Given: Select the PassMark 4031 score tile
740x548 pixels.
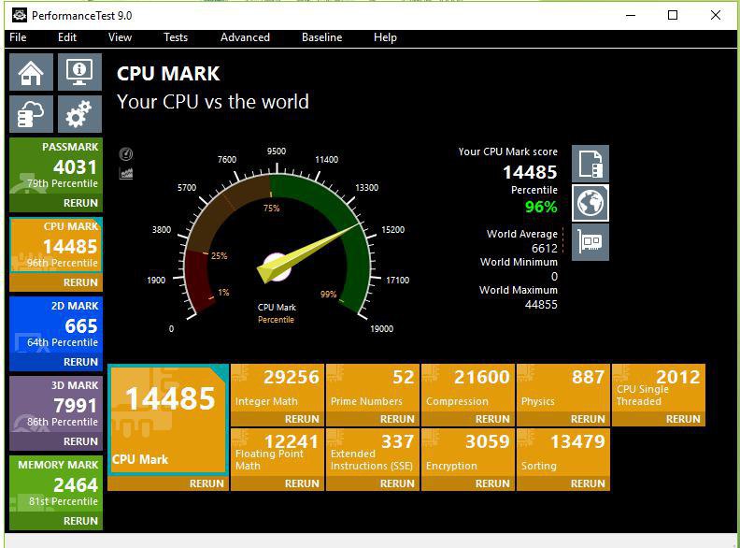Looking at the screenshot, I should point(56,166).
